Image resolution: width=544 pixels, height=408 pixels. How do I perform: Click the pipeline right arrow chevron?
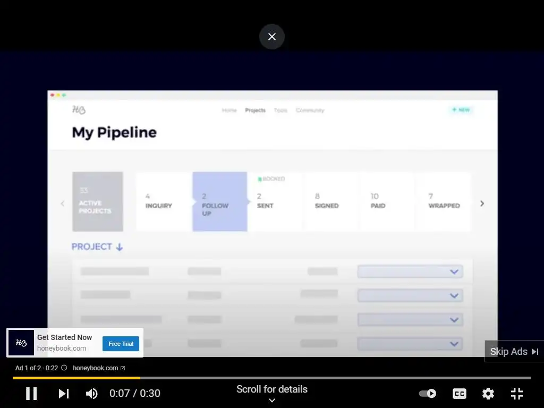tap(482, 203)
